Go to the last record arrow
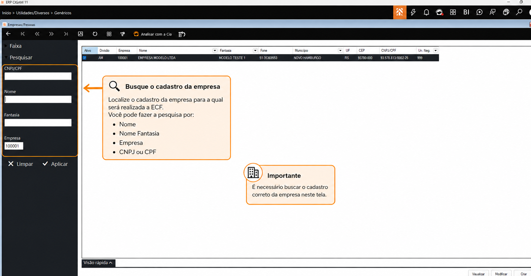This screenshot has height=276, width=531. (66, 34)
